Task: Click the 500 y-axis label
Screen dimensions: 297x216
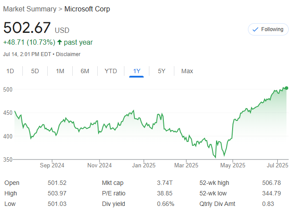Action: tap(8, 89)
